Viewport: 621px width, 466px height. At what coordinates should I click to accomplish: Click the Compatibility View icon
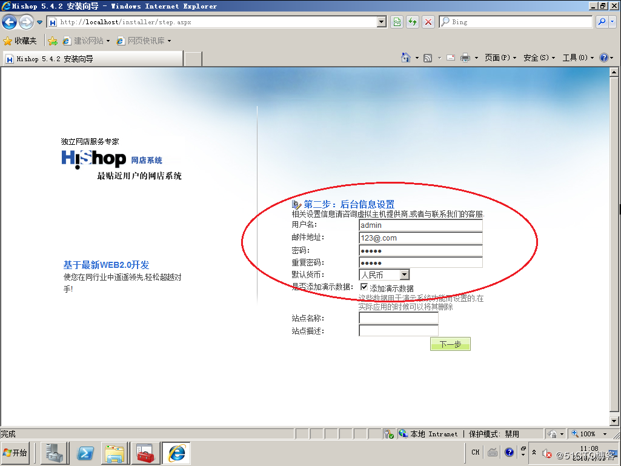tap(397, 22)
